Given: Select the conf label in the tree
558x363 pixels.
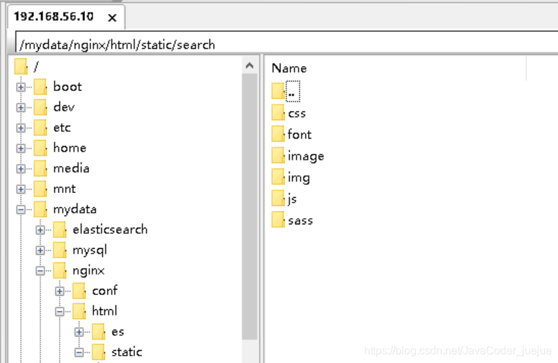Looking at the screenshot, I should pyautogui.click(x=105, y=291).
